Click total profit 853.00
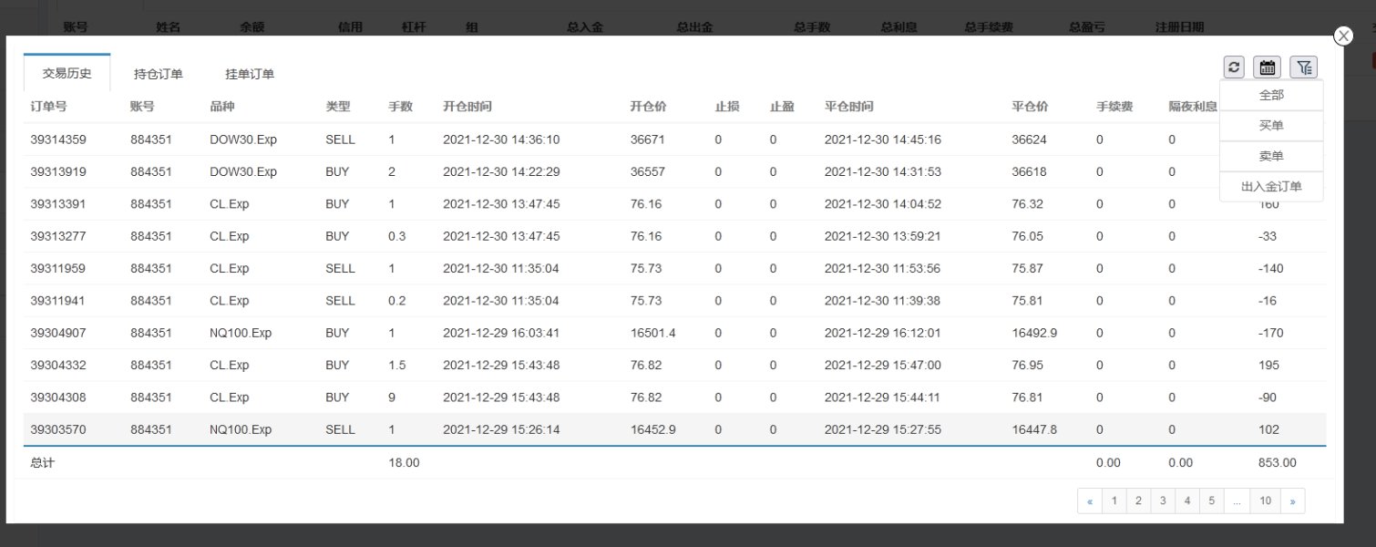The image size is (1376, 547). tap(1277, 462)
